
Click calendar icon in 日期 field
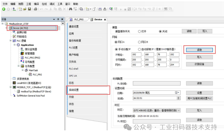(176, 93)
